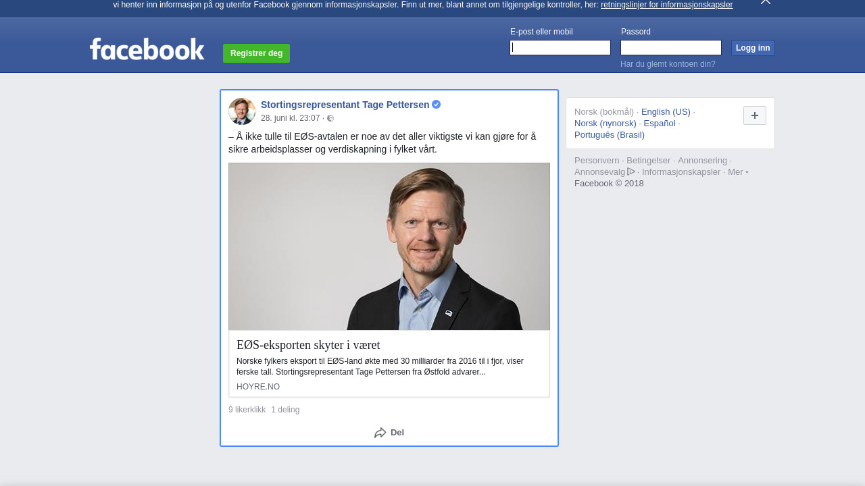Viewport: 865px width, 486px height.
Task: Click the Facebook © 2018 copyright text
Action: coord(609,184)
